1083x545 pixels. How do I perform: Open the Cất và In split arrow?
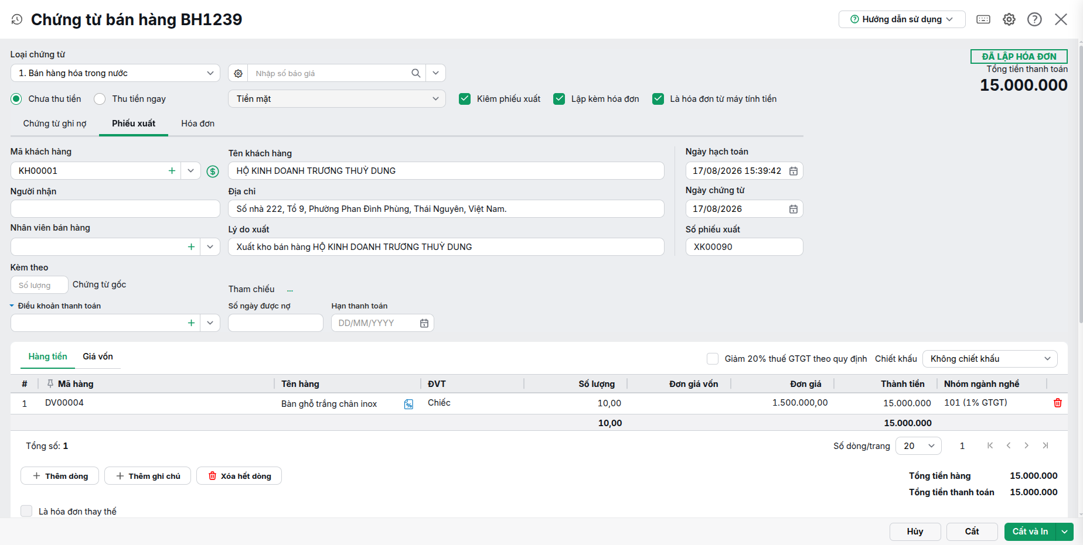(1065, 532)
